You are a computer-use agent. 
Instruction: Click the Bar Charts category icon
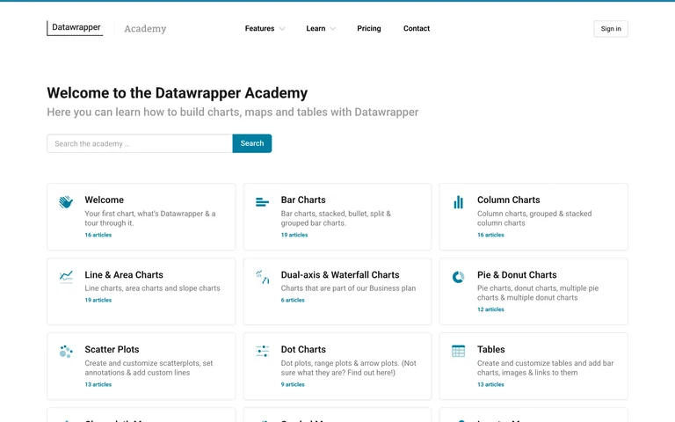(262, 201)
